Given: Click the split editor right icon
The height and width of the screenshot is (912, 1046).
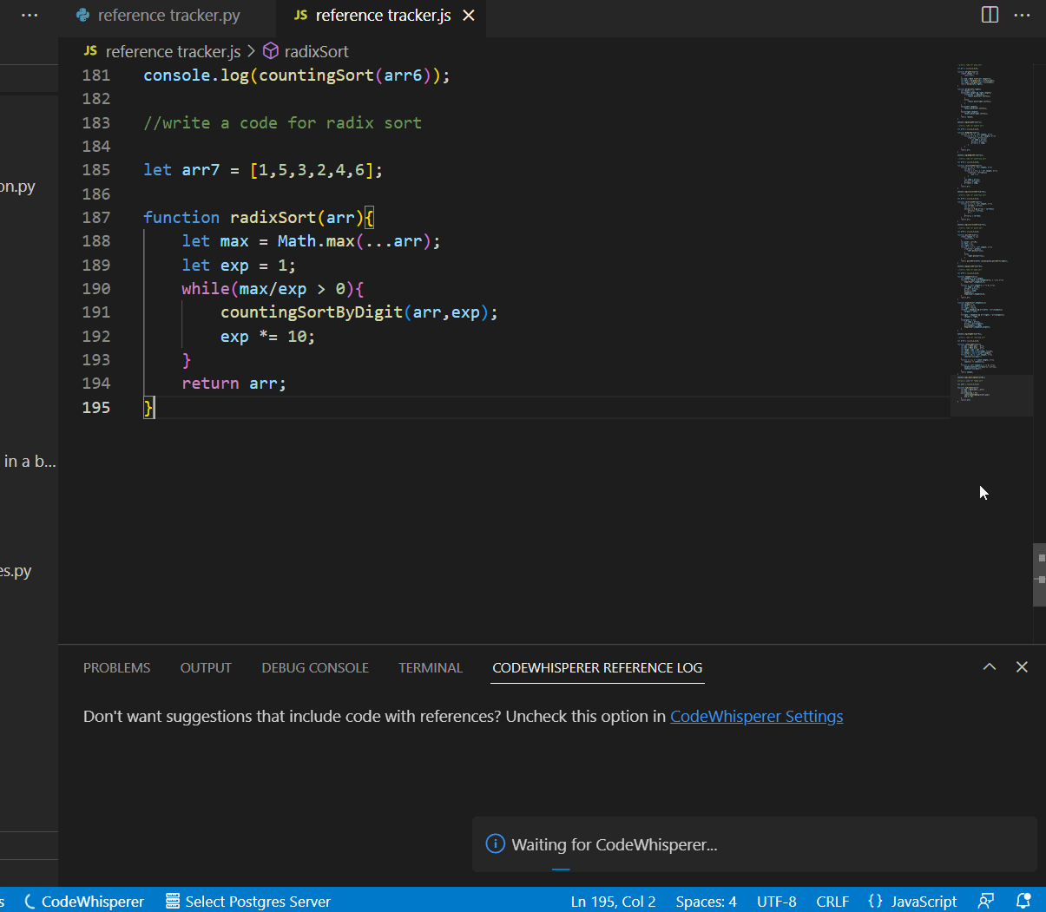Looking at the screenshot, I should (x=990, y=15).
